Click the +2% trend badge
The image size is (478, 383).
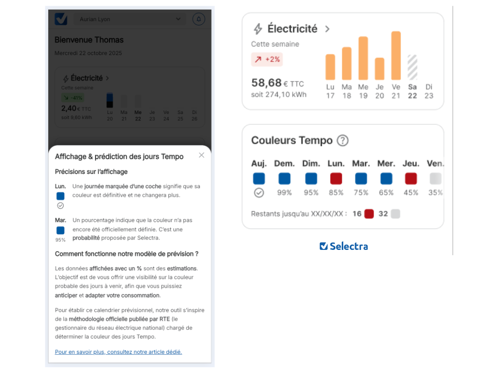267,60
